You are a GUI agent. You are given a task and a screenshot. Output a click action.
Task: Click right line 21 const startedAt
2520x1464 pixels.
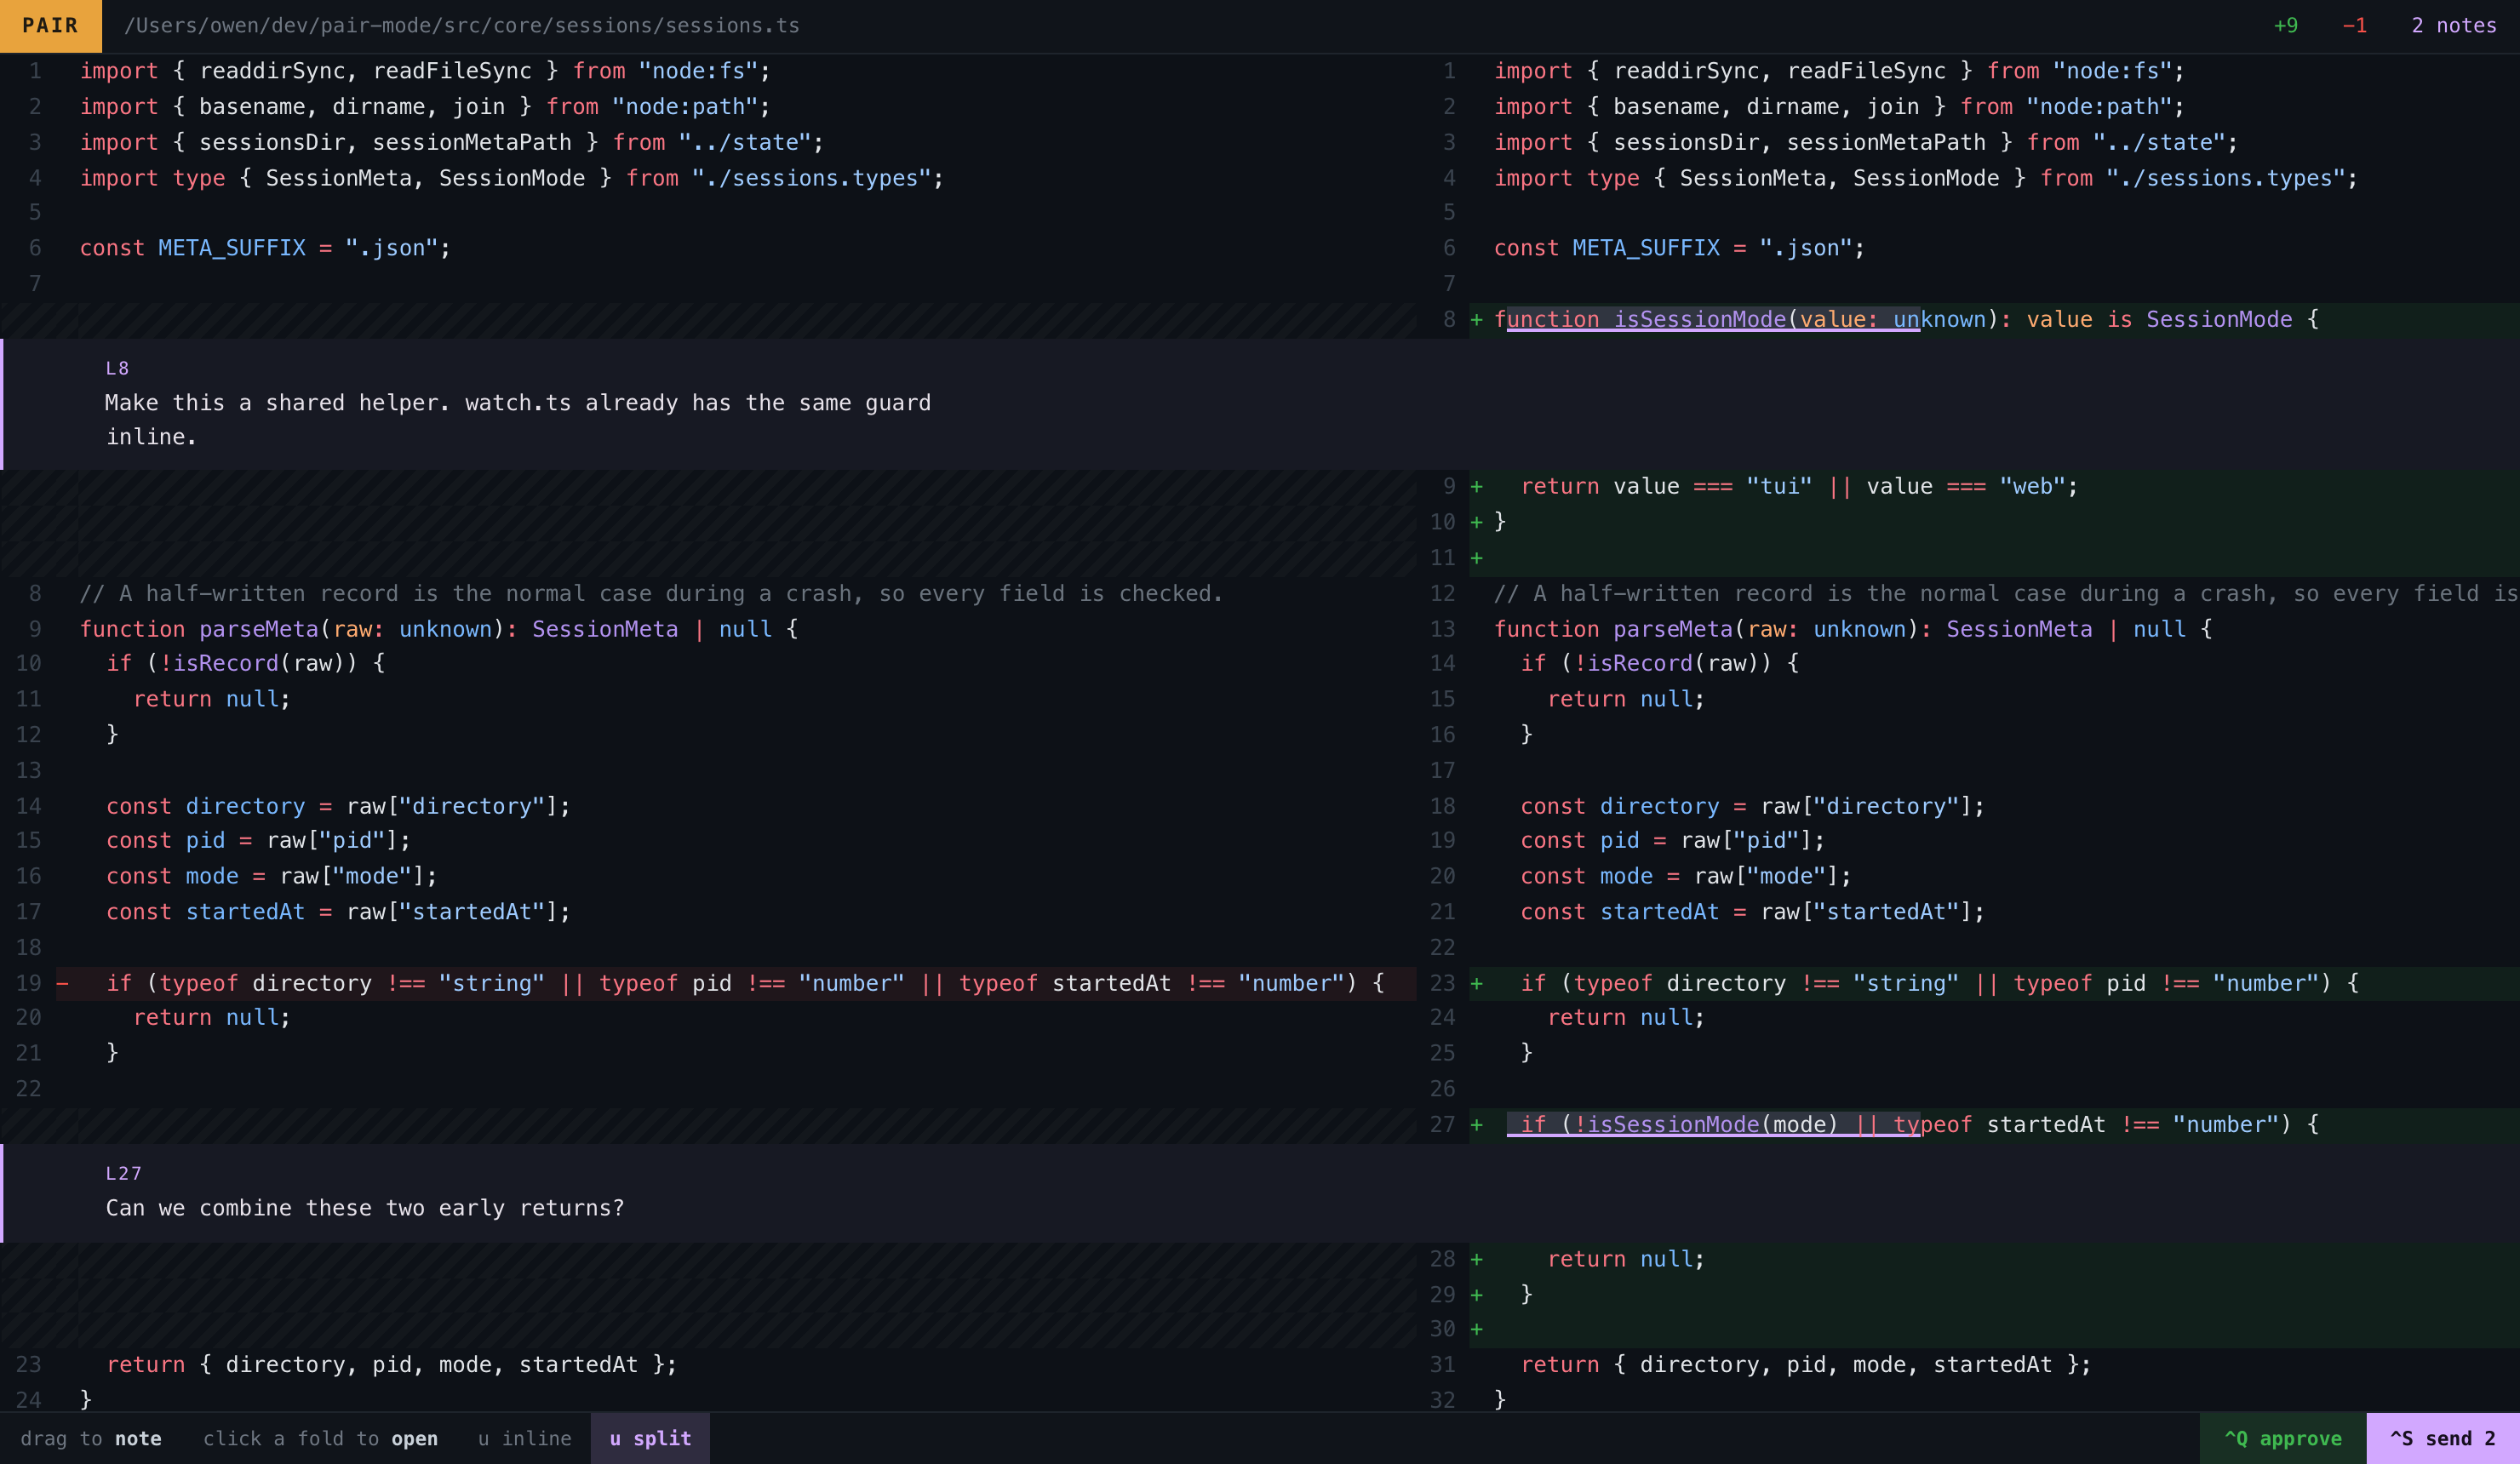[1752, 912]
